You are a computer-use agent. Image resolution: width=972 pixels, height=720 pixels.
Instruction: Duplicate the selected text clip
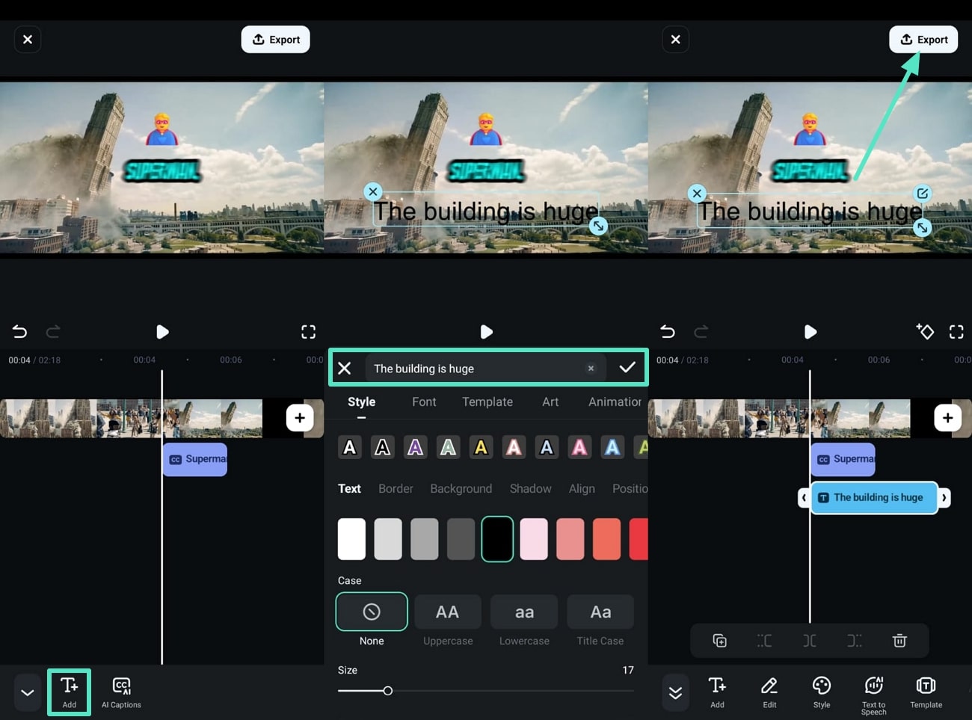point(719,641)
